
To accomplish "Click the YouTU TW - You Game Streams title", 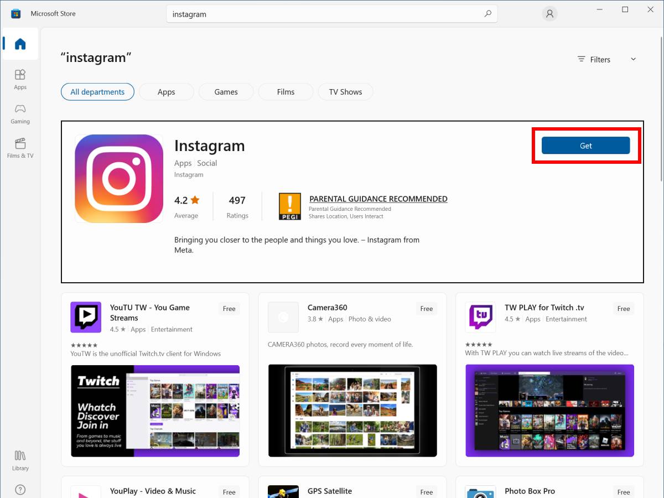I will (150, 313).
